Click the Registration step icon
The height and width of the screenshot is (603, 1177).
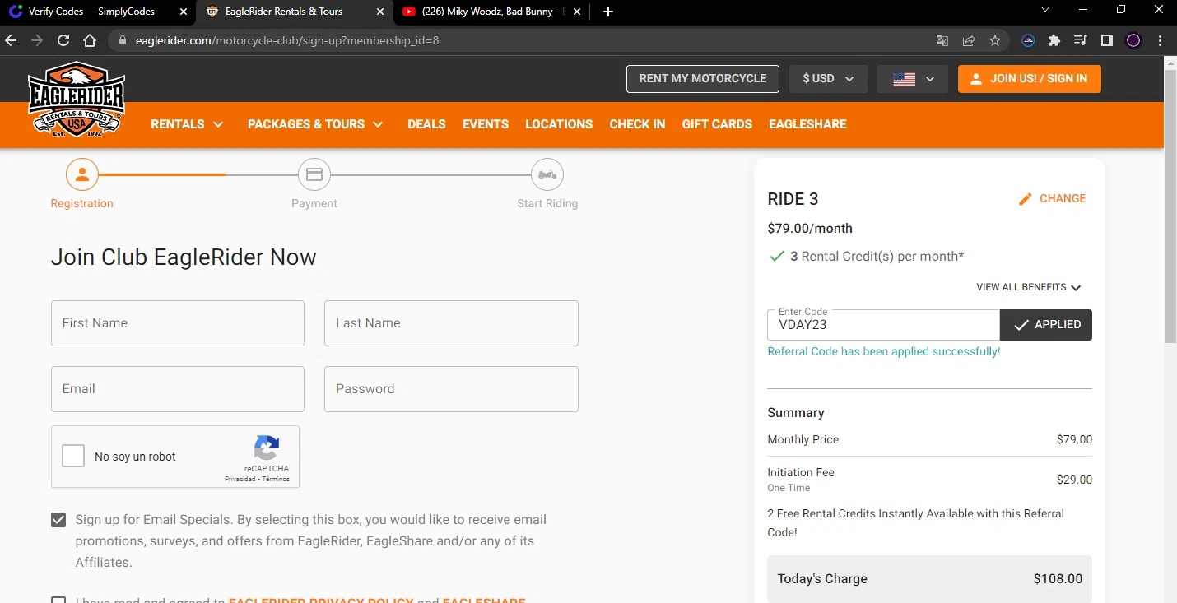pyautogui.click(x=82, y=174)
